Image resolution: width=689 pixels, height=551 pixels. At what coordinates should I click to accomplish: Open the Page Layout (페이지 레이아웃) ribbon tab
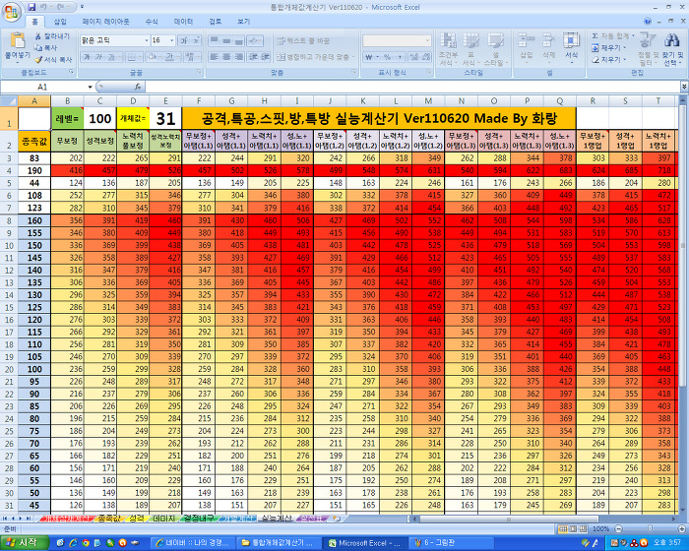pyautogui.click(x=105, y=21)
